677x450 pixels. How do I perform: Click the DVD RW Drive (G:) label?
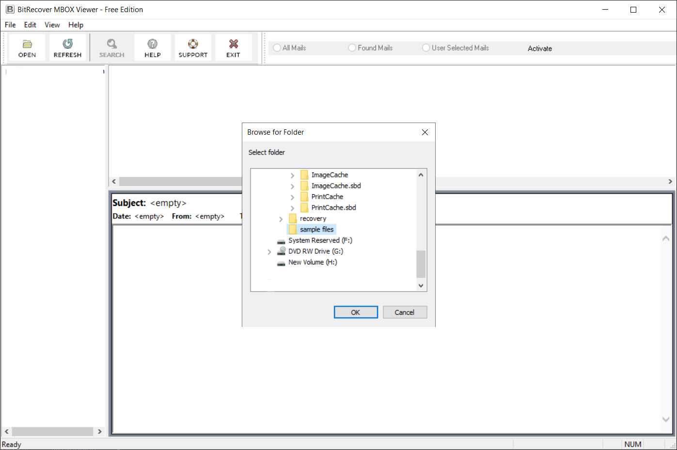pos(316,251)
